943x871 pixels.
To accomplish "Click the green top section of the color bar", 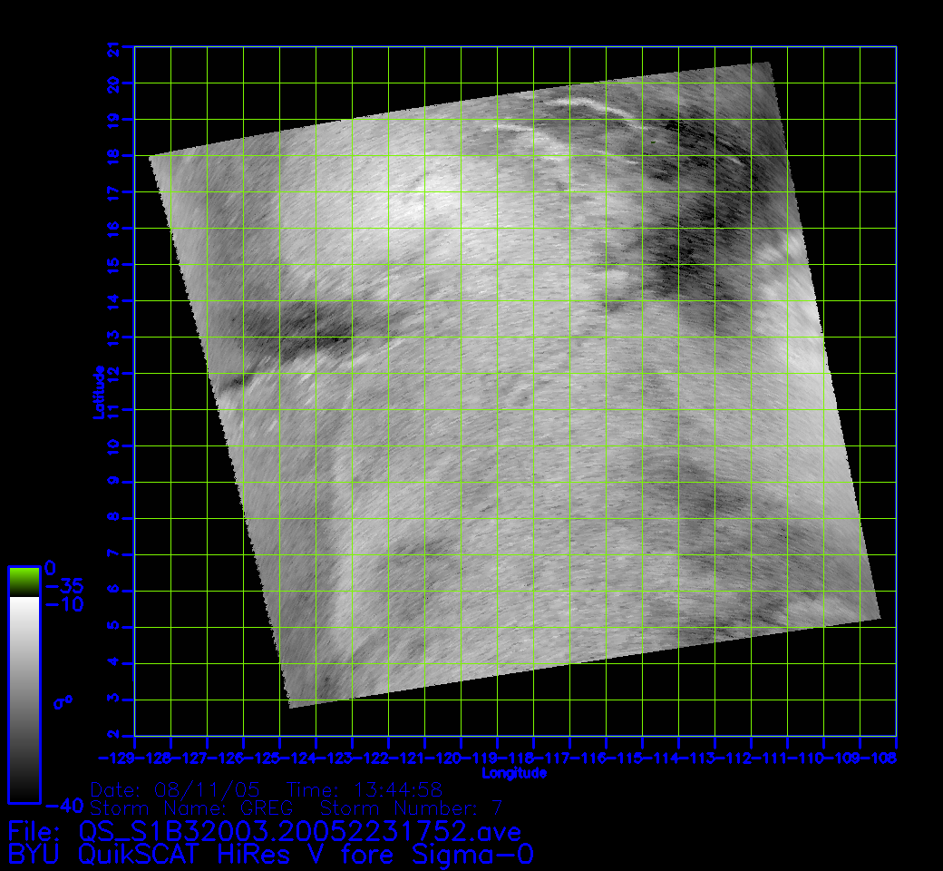I will (x=24, y=580).
